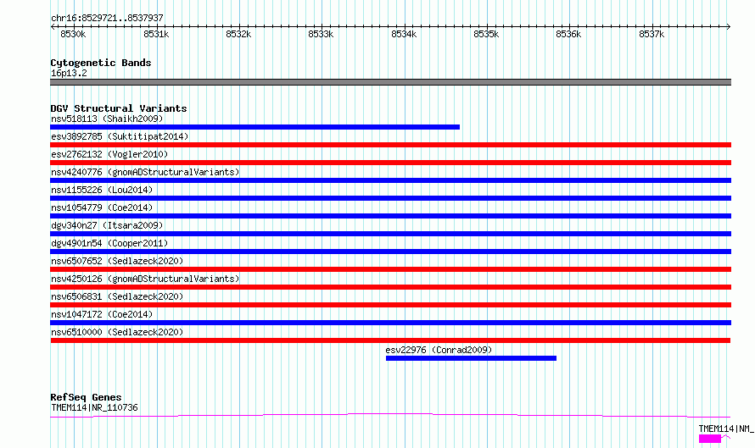Open nsv4240776 (gnomADStructuralVariants) label

tap(145, 172)
